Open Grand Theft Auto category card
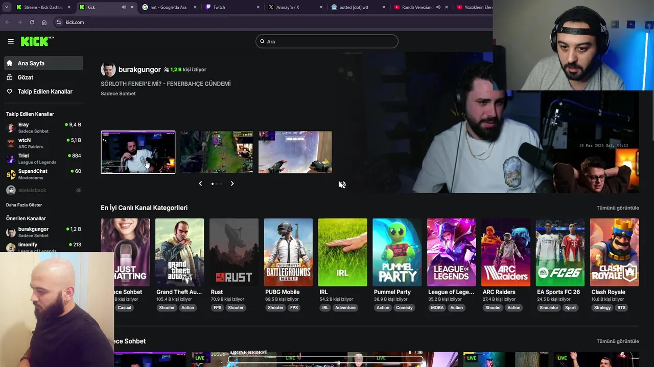Viewport: 654px width, 367px height. coord(179,252)
